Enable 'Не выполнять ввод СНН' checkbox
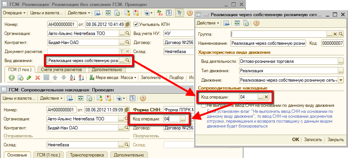This screenshot has height=158, width=348. [204, 106]
